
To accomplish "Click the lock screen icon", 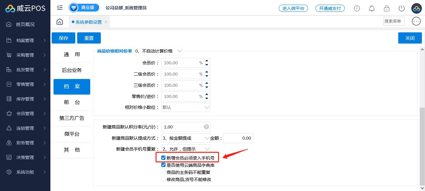I will (x=387, y=8).
